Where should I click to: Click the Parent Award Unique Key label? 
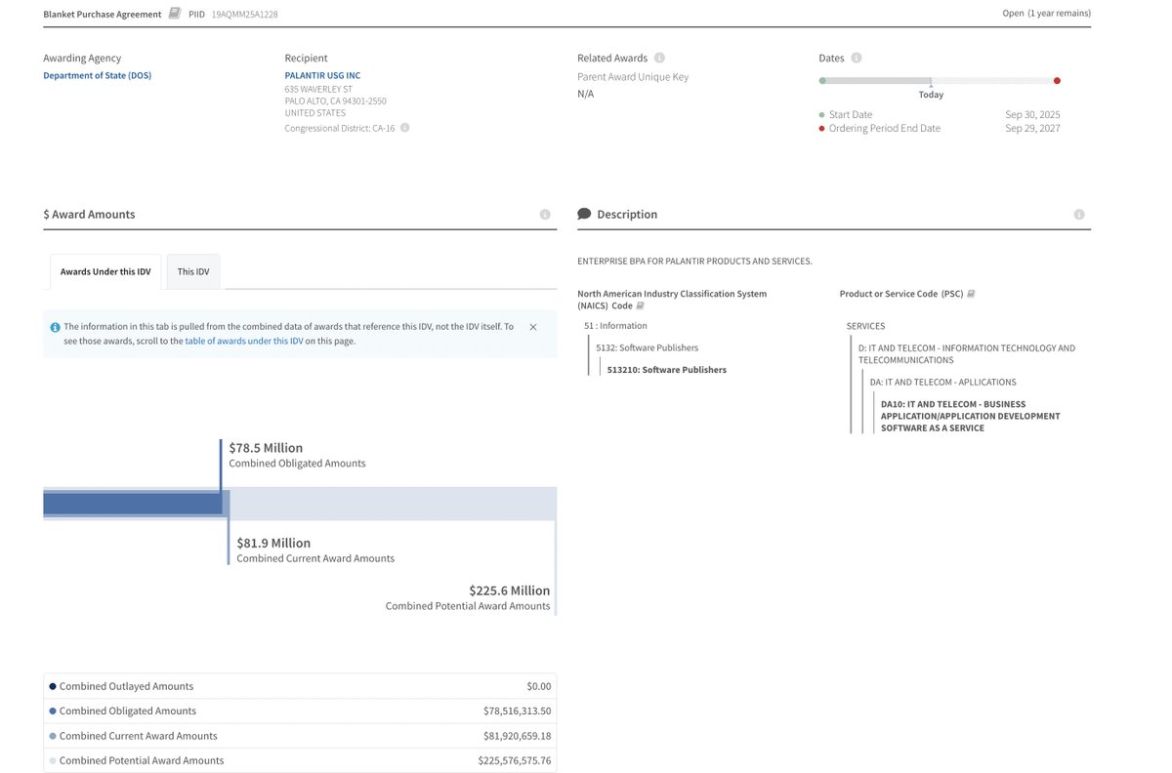click(633, 77)
